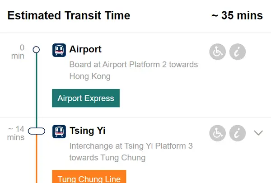Open wheelchair accessibility for Tsing Yi

coord(218,133)
